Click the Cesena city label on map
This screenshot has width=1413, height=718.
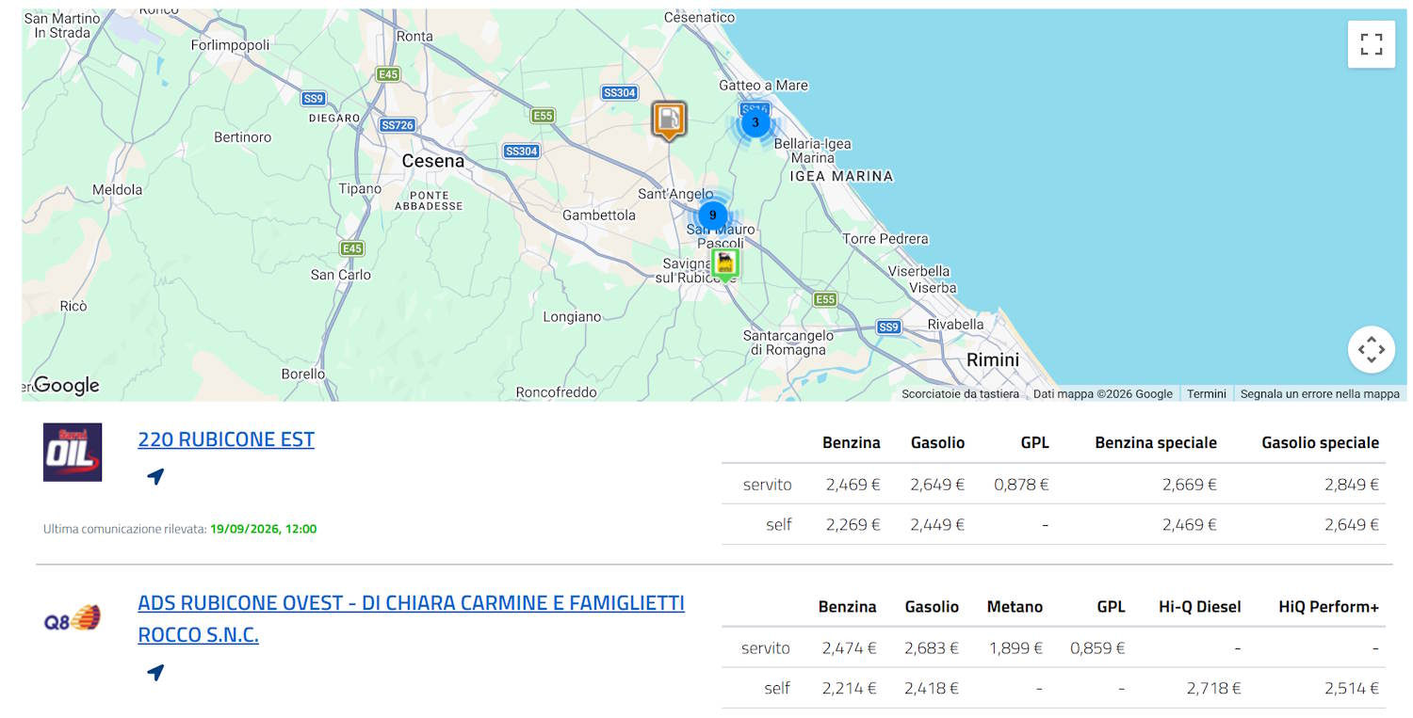click(x=433, y=161)
